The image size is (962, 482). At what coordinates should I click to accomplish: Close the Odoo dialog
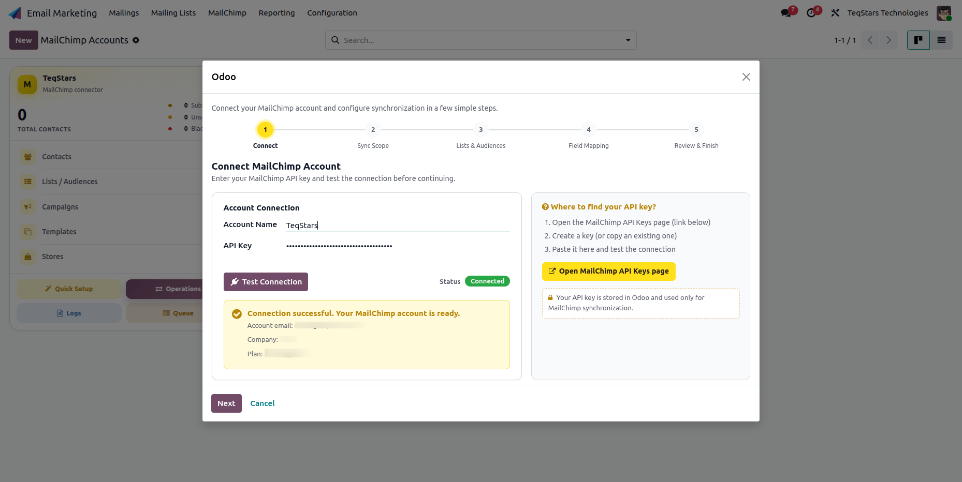746,77
